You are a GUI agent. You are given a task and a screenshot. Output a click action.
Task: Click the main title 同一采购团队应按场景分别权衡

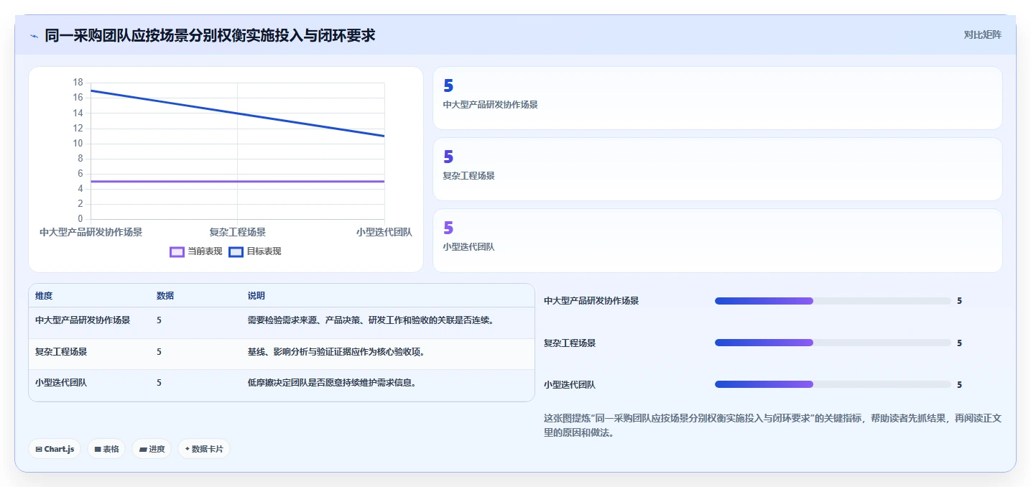click(210, 35)
